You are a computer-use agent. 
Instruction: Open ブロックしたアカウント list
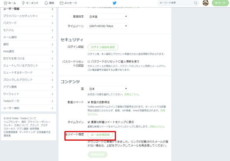(x=29, y=80)
